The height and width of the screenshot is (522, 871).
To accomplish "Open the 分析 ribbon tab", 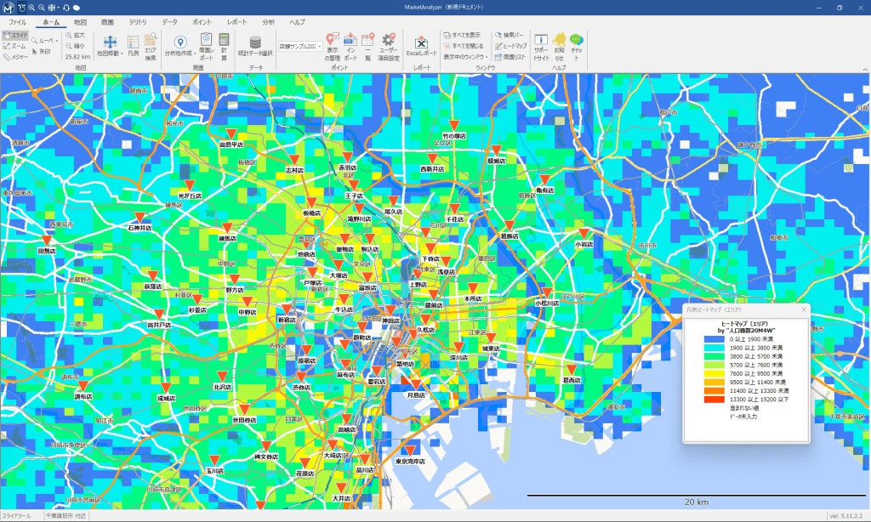I will point(268,20).
